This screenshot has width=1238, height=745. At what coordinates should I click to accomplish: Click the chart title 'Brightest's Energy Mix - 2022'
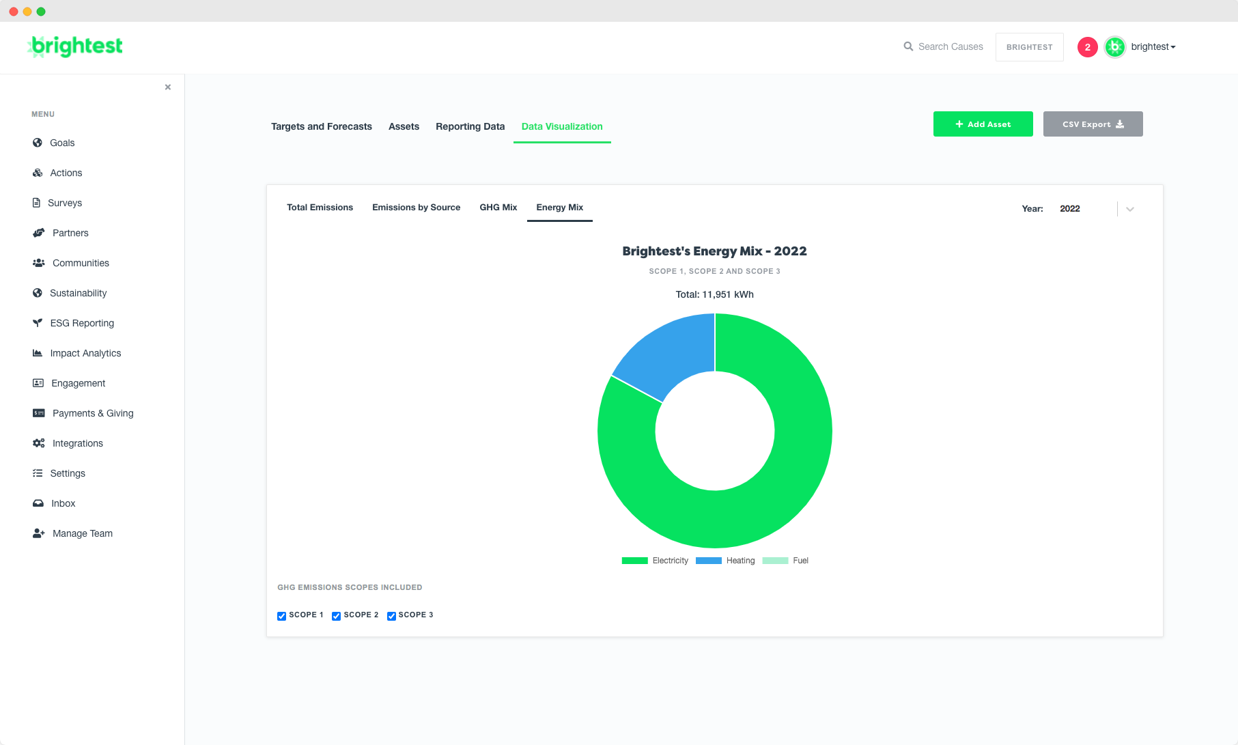[x=714, y=251]
